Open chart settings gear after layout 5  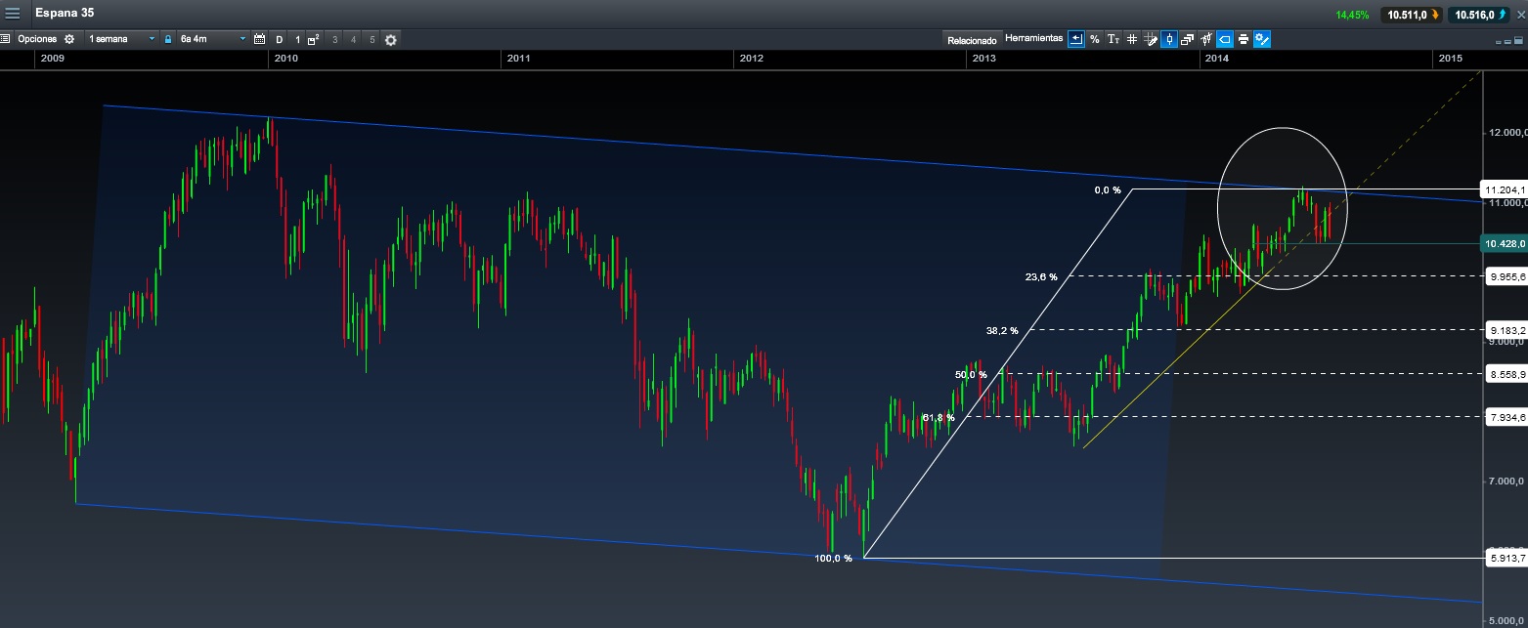[x=391, y=39]
